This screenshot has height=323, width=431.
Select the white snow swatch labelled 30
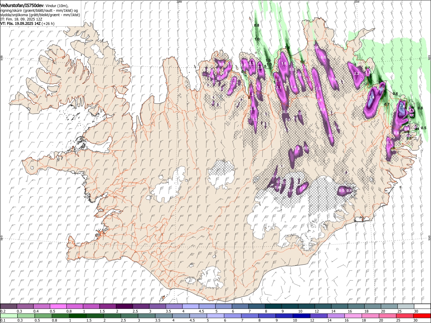pyautogui.click(x=422, y=306)
